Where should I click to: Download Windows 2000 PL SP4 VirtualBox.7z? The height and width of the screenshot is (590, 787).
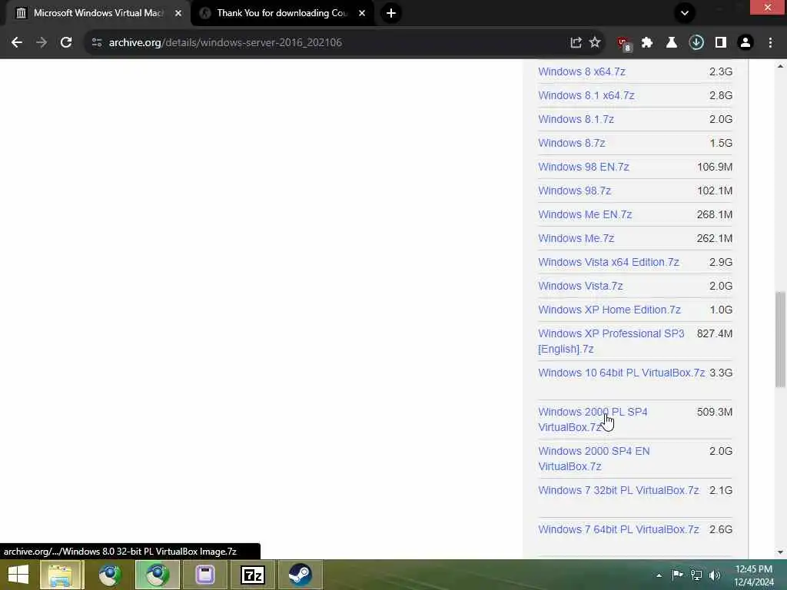pyautogui.click(x=593, y=419)
